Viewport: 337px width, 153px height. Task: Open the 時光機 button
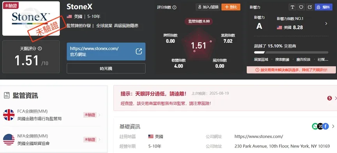click(x=106, y=69)
